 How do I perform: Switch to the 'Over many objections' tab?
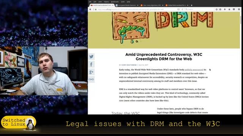click(151, 5)
